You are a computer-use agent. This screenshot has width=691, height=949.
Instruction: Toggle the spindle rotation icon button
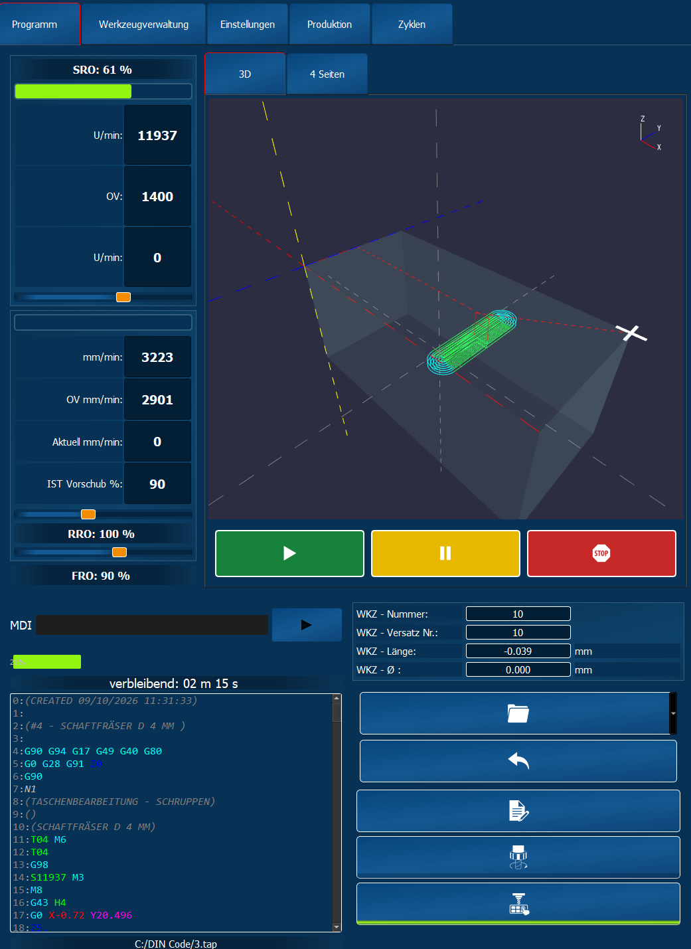(518, 857)
